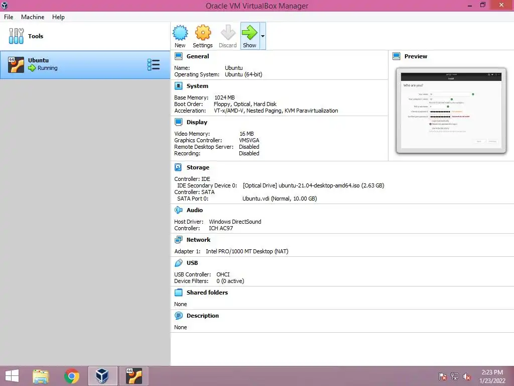Click the Preview panel monitor icon
Screen dimensions: 514x386
(397, 56)
